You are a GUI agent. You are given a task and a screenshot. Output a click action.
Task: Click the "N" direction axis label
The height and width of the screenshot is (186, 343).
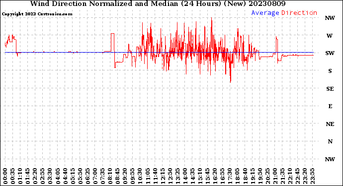(x=330, y=141)
